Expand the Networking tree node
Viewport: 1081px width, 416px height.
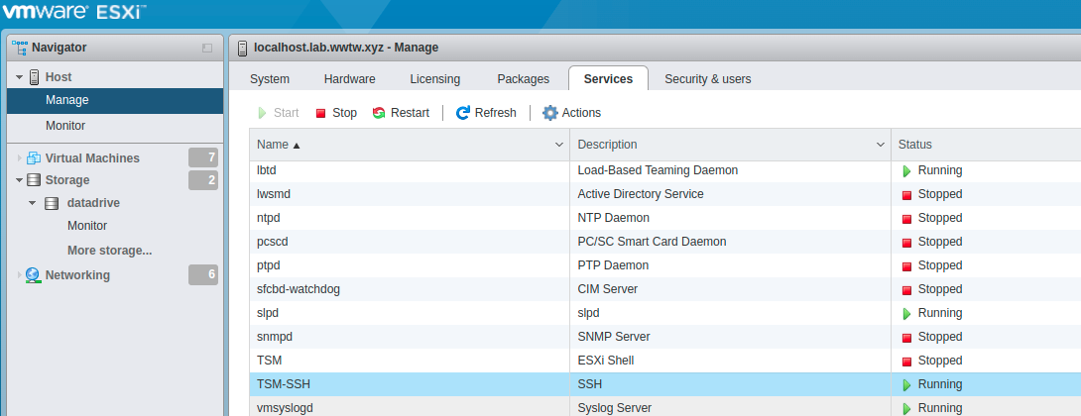tap(19, 274)
